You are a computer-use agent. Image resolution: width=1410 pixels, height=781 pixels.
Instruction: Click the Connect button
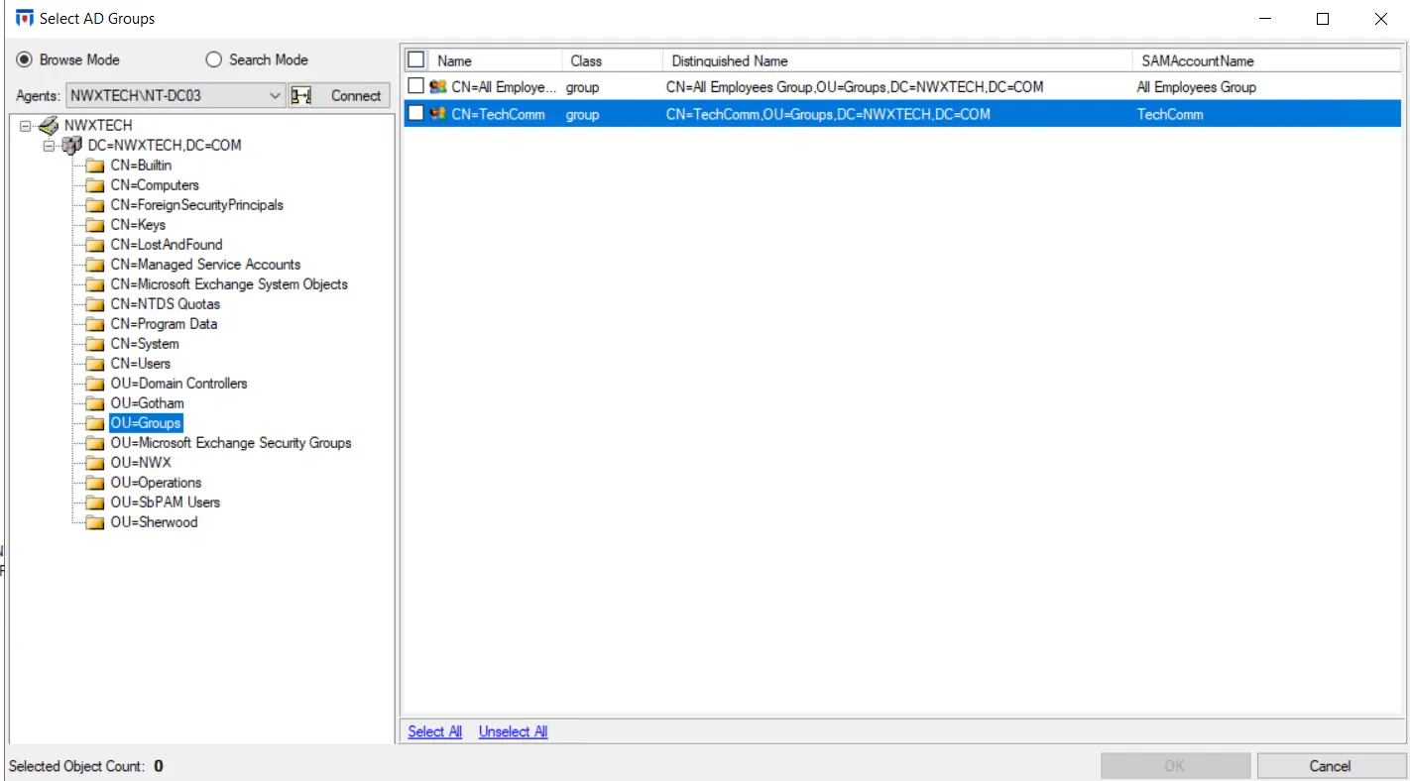point(355,96)
